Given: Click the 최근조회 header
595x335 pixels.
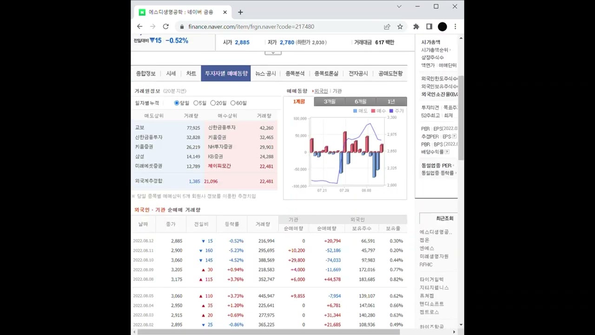Looking at the screenshot, I should point(444,218).
